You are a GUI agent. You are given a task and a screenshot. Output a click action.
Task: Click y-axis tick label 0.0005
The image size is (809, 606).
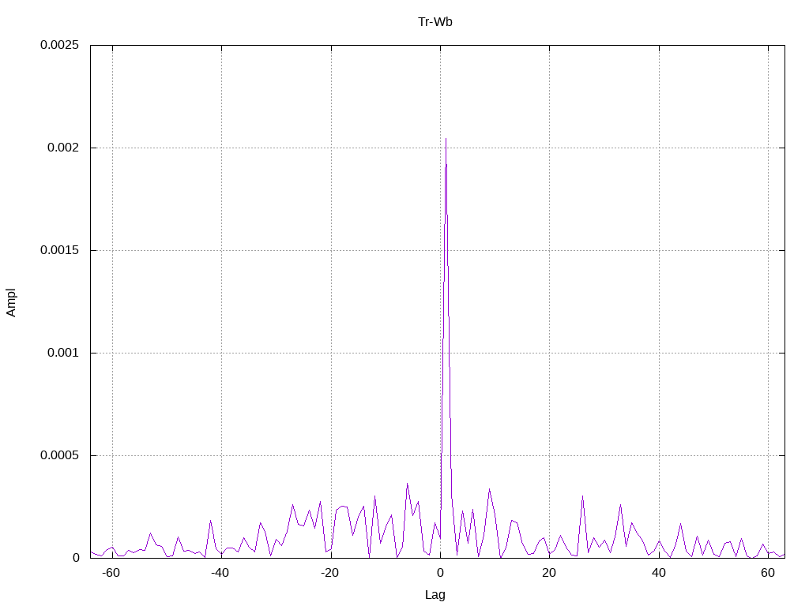click(60, 455)
